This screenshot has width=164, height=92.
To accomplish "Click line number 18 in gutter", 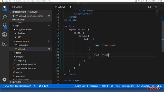I will tap(58, 39).
